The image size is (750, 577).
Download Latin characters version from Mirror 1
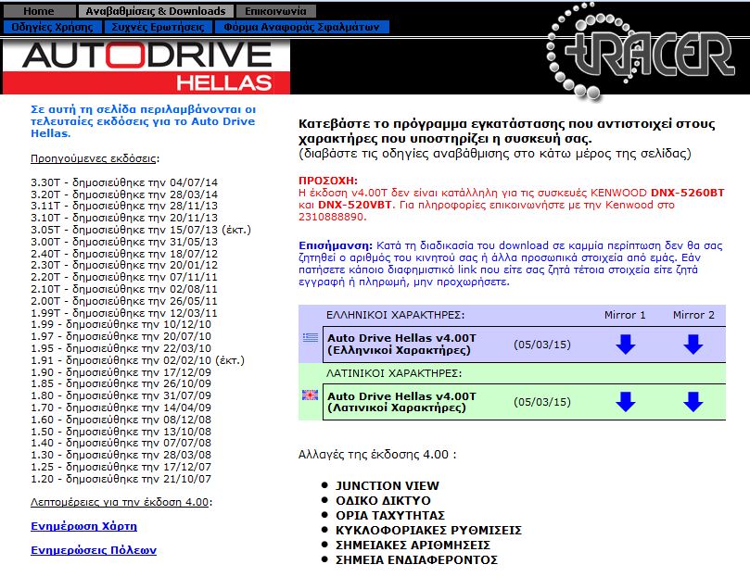click(x=625, y=402)
